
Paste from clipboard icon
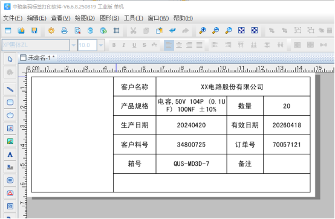[x=159, y=31]
